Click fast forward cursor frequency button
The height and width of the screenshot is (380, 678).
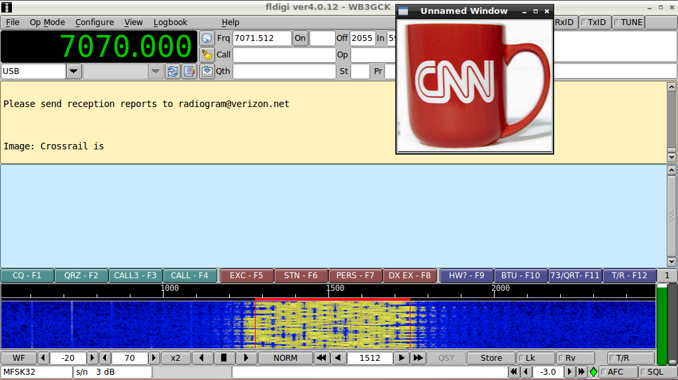click(418, 358)
